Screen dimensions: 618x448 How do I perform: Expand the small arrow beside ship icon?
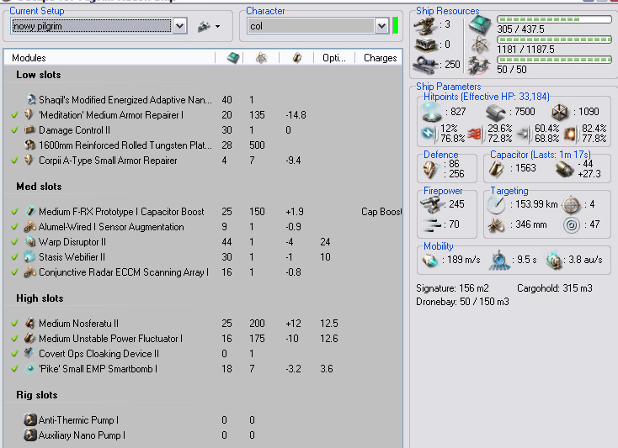click(x=217, y=27)
